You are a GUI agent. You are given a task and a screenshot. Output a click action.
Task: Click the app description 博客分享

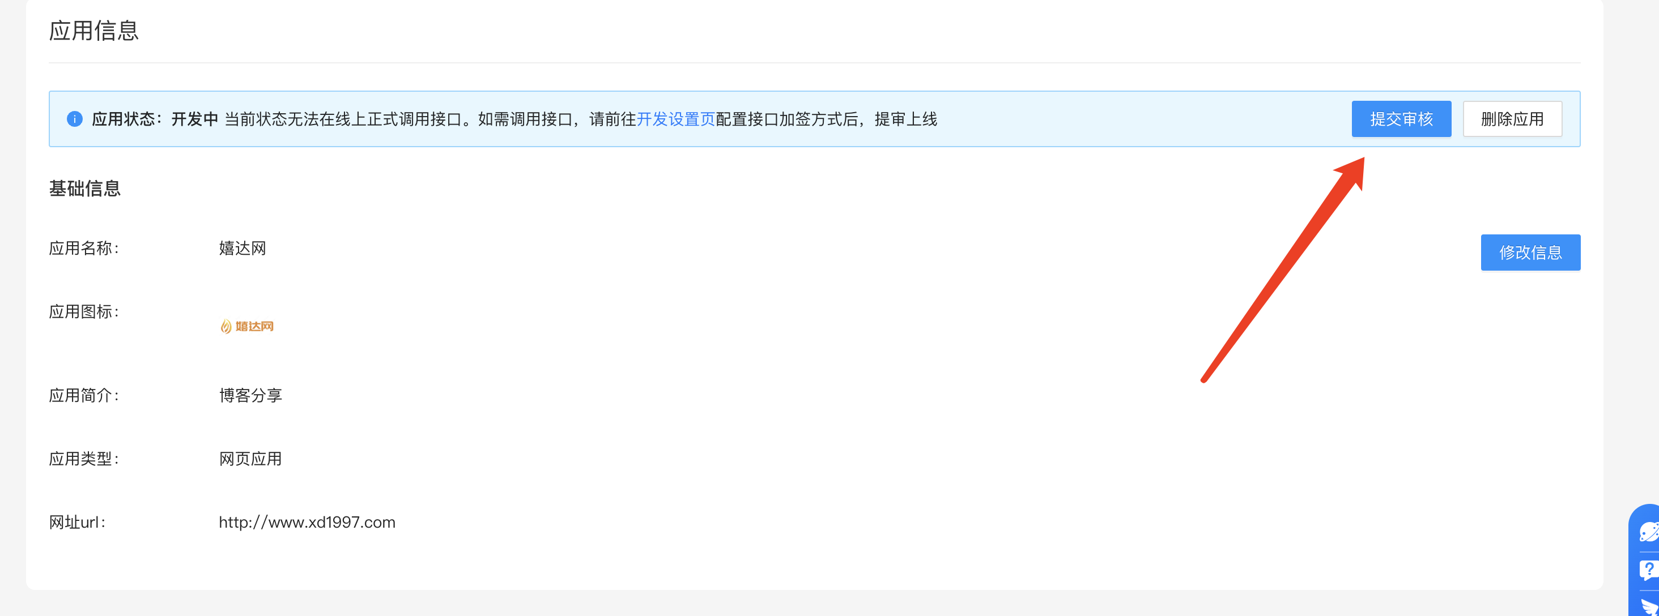(x=250, y=395)
